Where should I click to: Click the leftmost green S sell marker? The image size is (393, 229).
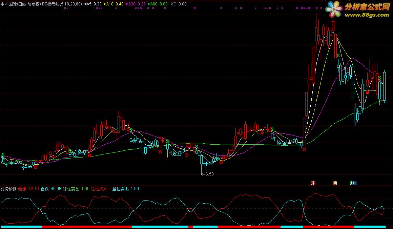(3, 154)
